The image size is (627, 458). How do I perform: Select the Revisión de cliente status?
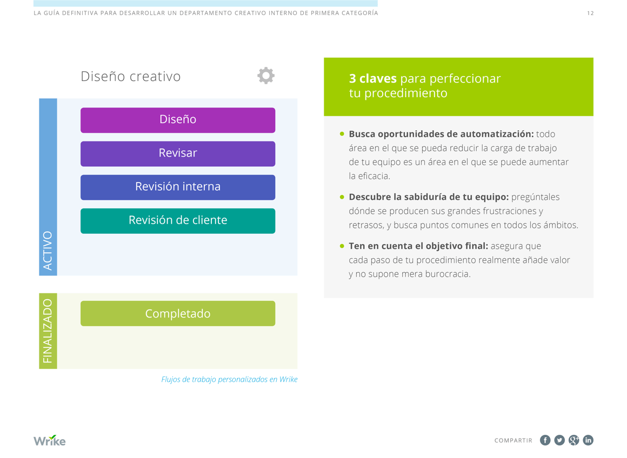tap(178, 220)
